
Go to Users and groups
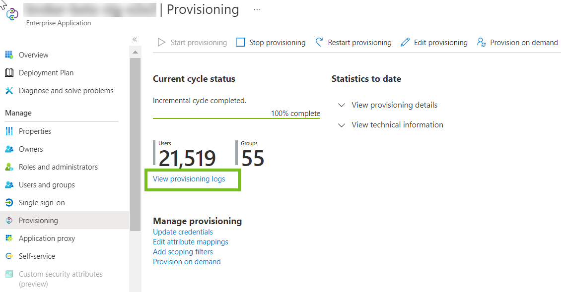pos(47,185)
